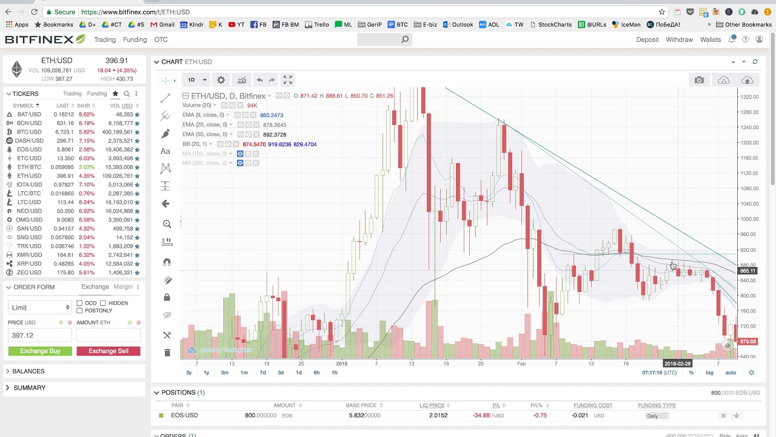Image resolution: width=776 pixels, height=437 pixels.
Task: Select the crosshair cursor tool
Action: pyautogui.click(x=166, y=80)
